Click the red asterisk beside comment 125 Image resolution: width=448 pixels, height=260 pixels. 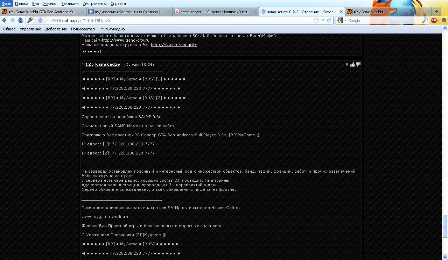click(83, 64)
